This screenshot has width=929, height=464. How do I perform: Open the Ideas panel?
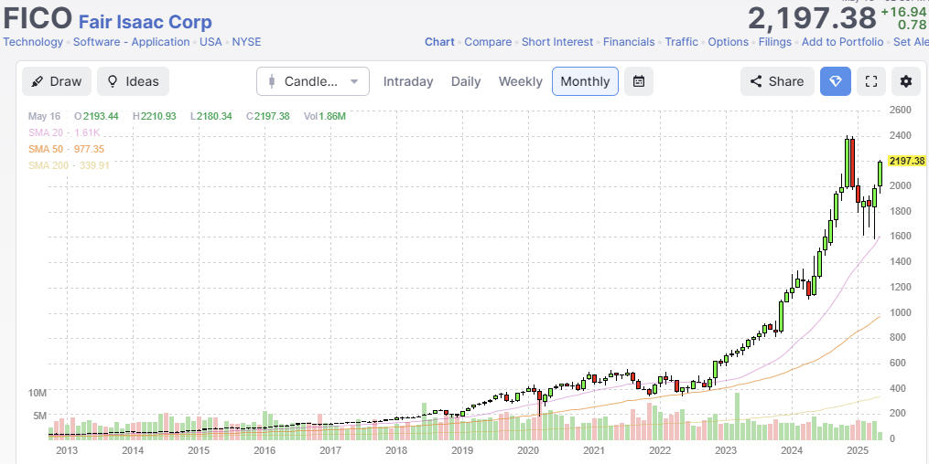[133, 81]
